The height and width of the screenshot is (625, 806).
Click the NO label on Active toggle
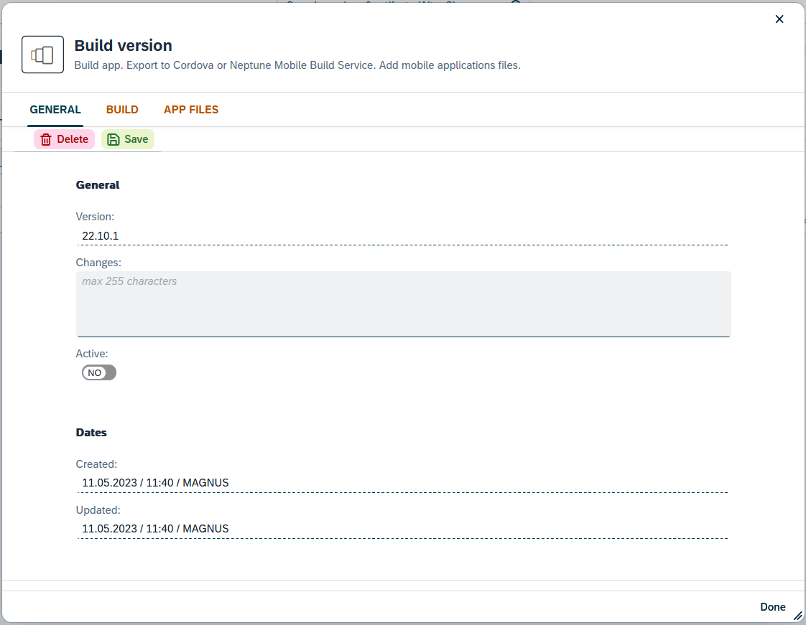click(94, 372)
